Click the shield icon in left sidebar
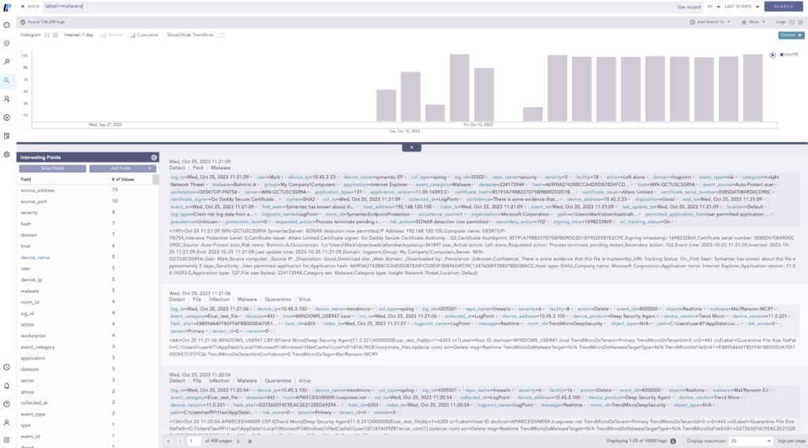 (x=7, y=43)
